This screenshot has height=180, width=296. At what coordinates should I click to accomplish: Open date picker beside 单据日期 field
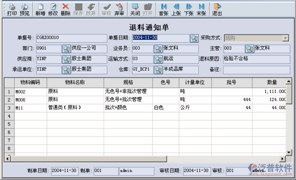195,38
